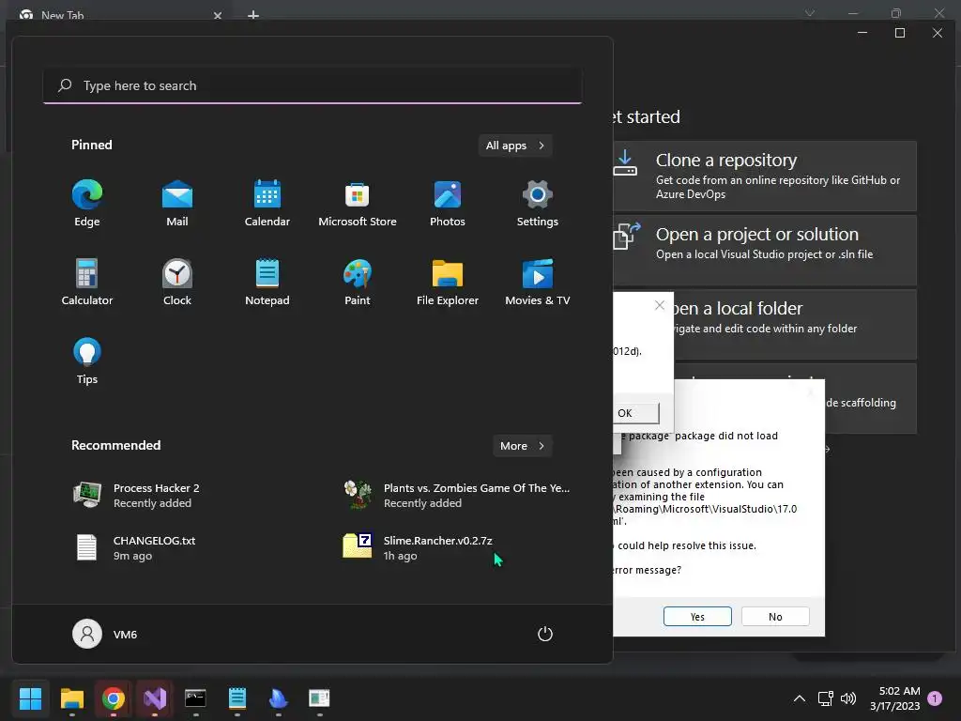The image size is (961, 721).
Task: Open the Calculator app
Action: click(87, 282)
